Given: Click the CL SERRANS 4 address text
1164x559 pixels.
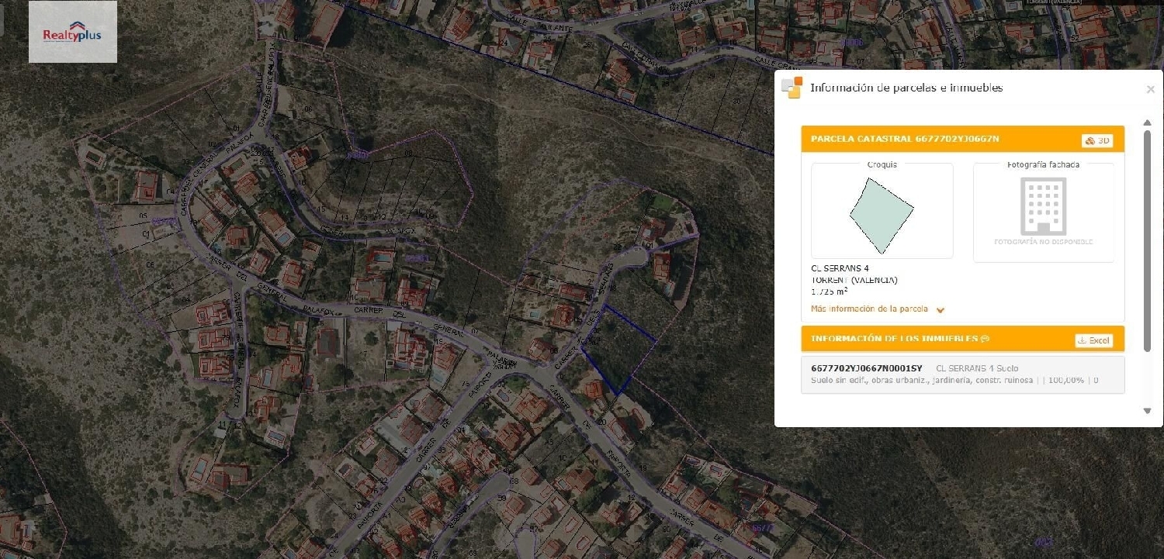Looking at the screenshot, I should pos(840,267).
